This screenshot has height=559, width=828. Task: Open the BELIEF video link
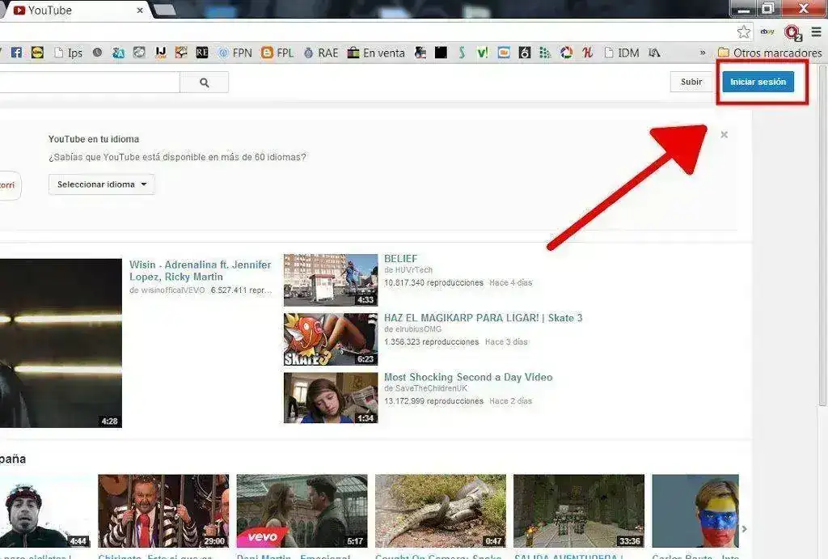(x=401, y=258)
